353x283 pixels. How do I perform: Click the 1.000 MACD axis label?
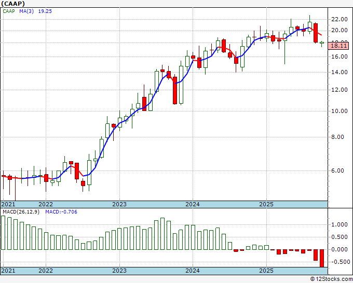[x=340, y=224]
